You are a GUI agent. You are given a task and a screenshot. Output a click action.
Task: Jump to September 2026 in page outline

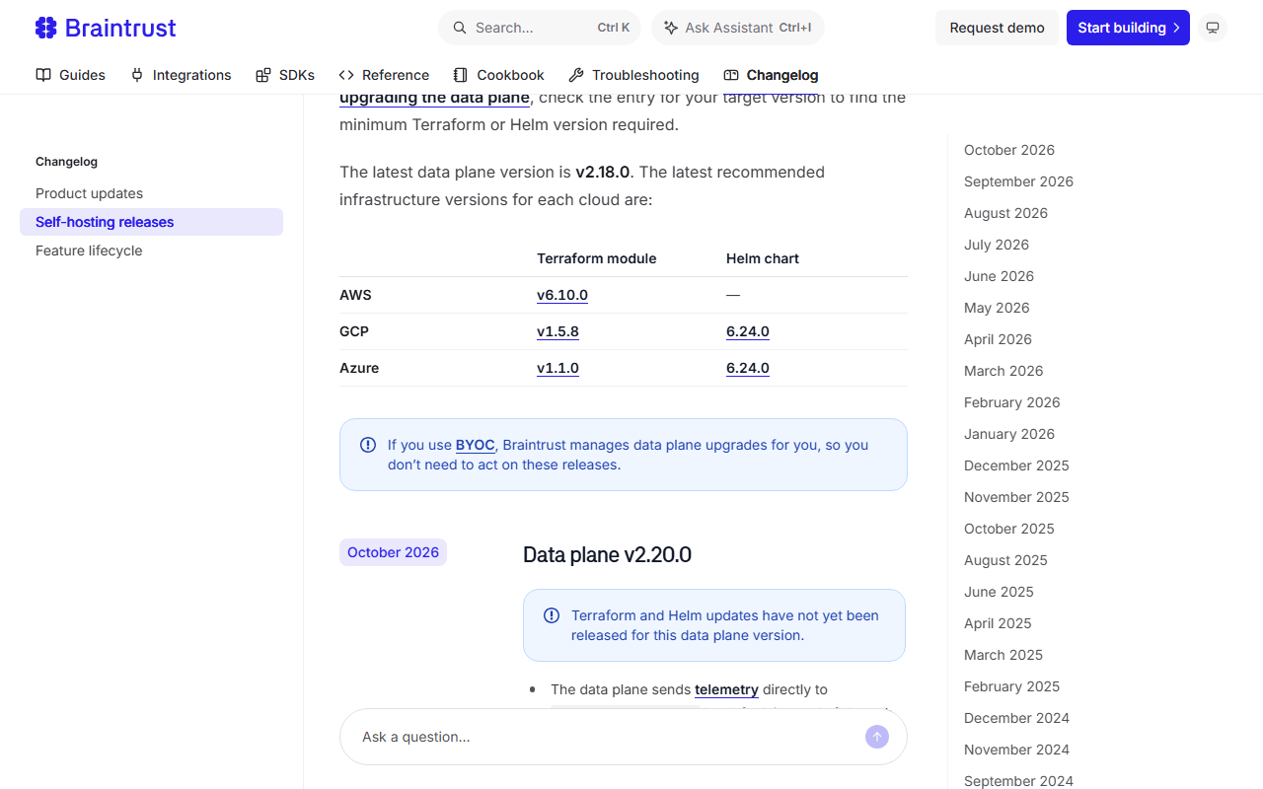point(1018,181)
